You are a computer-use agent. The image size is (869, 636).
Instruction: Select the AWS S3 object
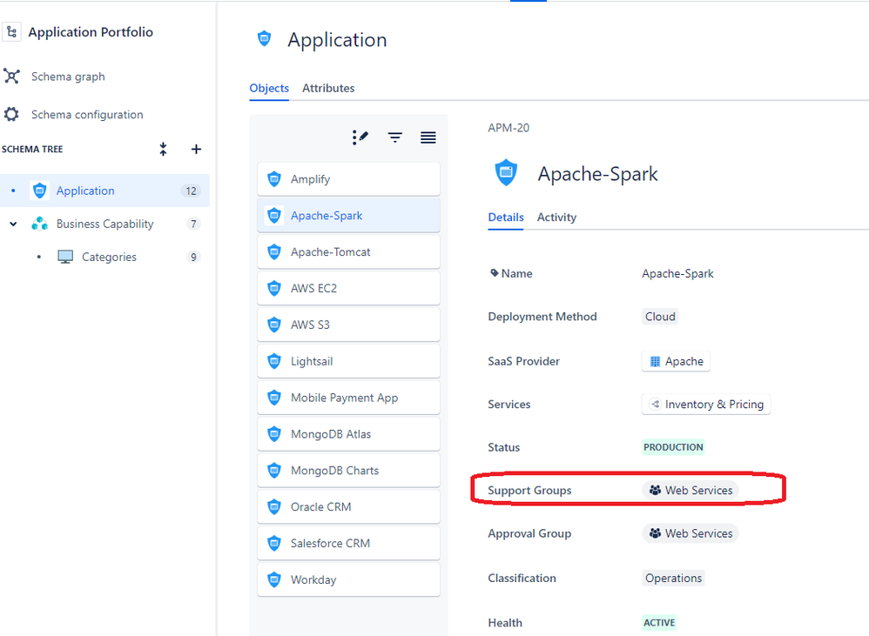pyautogui.click(x=348, y=325)
